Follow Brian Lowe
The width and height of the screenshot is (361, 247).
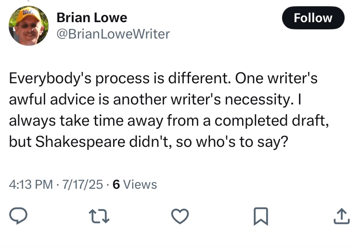pyautogui.click(x=313, y=18)
